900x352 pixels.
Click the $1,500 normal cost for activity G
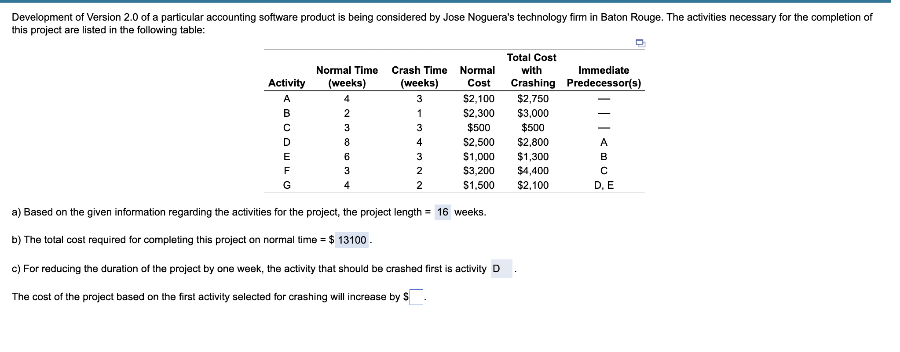479,185
